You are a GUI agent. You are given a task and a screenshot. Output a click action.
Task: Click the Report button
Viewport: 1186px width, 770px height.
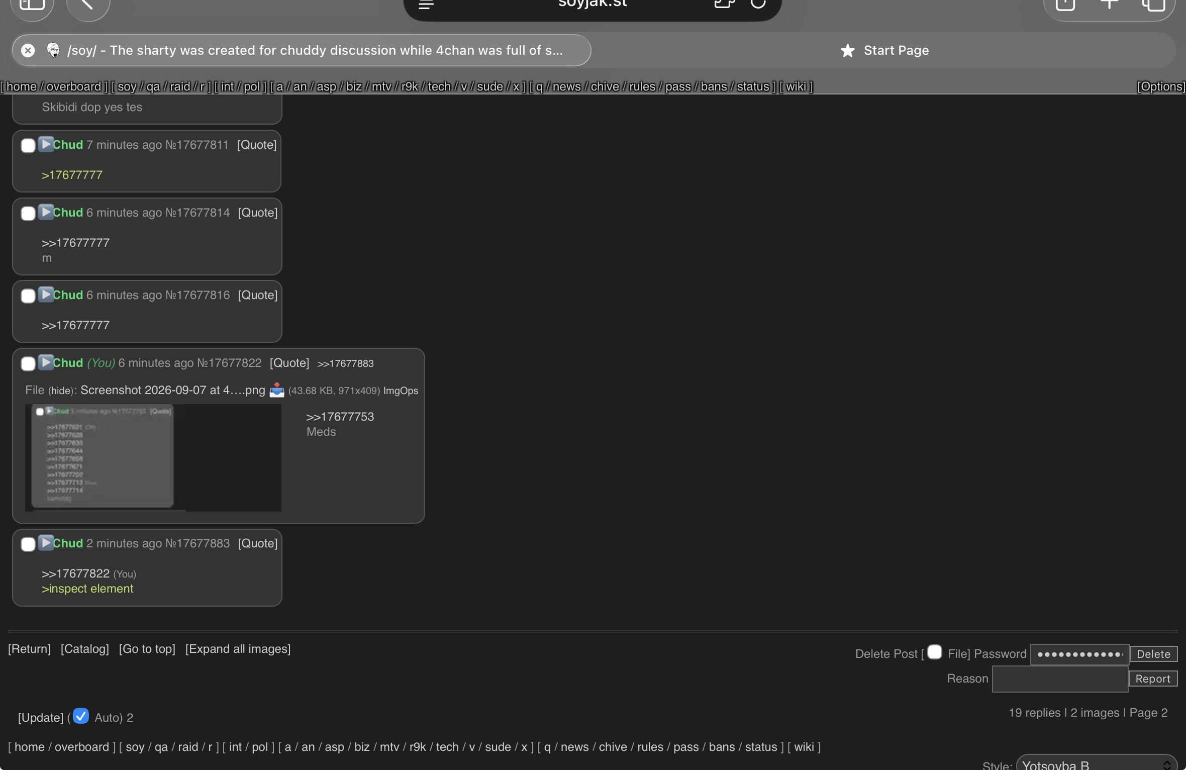coord(1153,679)
